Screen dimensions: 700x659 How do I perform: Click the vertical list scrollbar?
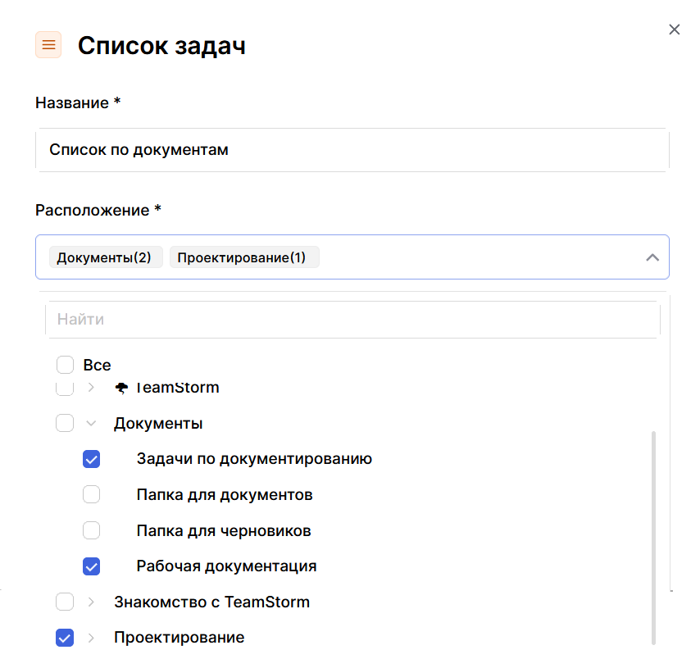pos(653,533)
